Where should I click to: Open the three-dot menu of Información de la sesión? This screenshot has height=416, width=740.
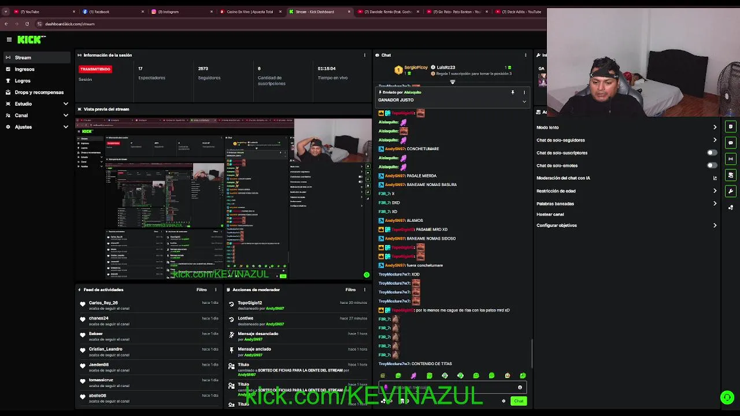tap(364, 55)
